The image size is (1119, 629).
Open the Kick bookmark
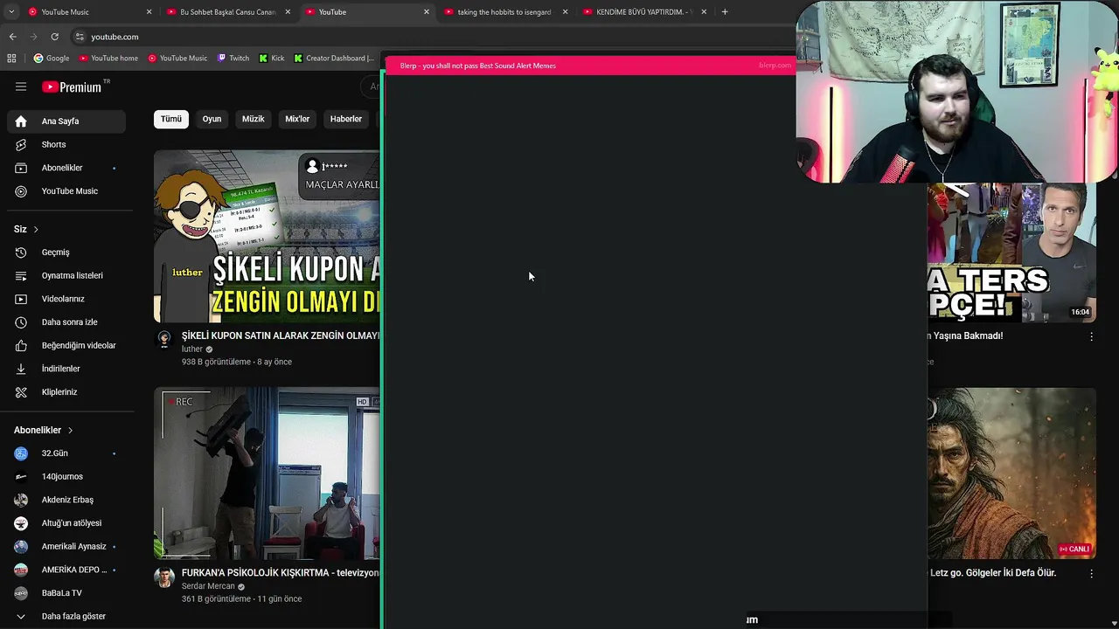tap(272, 59)
